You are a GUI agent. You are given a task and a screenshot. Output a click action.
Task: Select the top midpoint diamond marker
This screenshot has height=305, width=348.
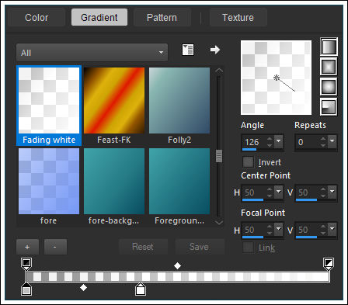point(177,265)
